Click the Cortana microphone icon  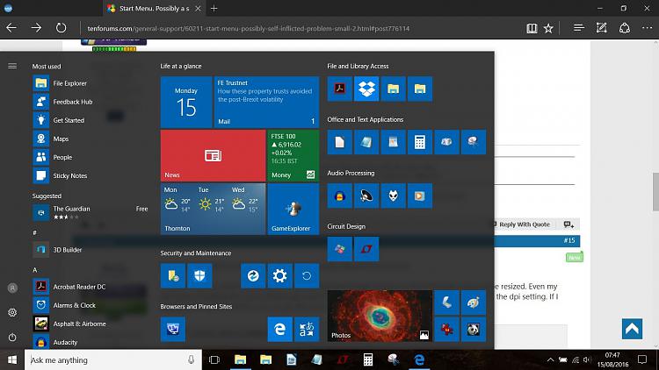point(191,360)
